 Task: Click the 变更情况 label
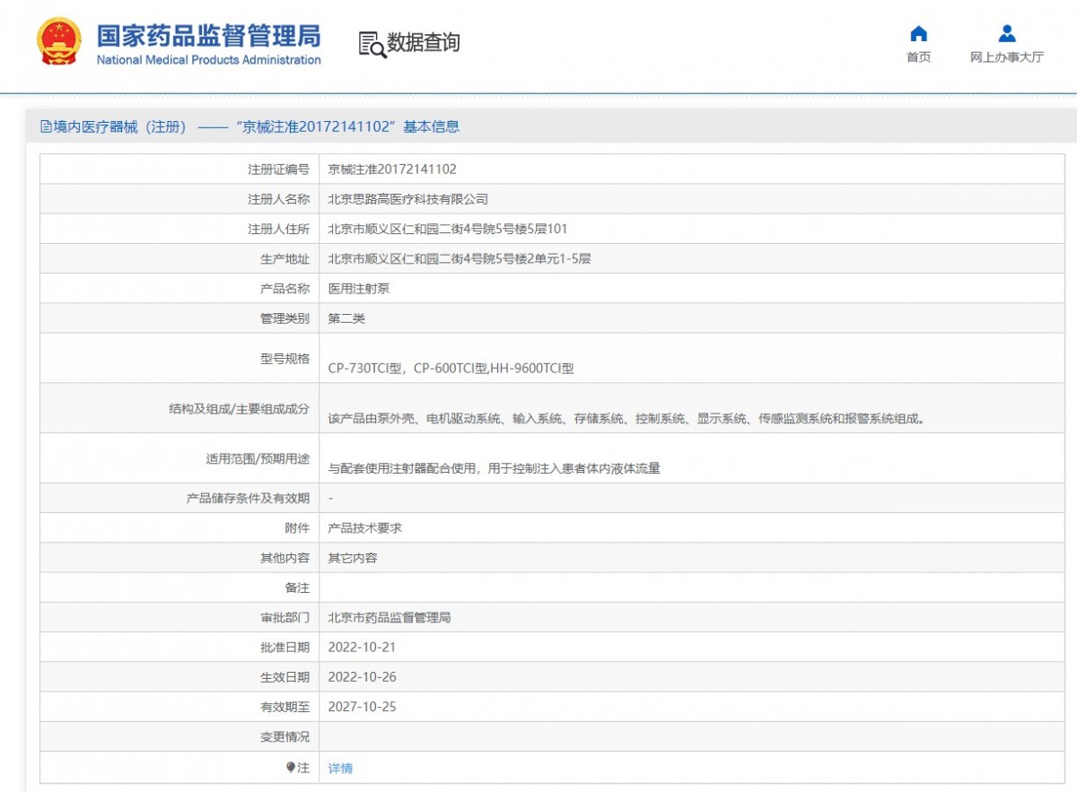click(x=285, y=737)
